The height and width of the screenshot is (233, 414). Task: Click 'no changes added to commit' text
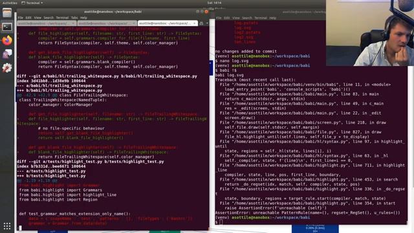click(246, 51)
